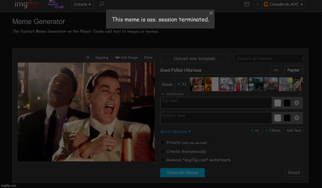Click the template list right arrow
The image size is (322, 188).
point(300,94)
